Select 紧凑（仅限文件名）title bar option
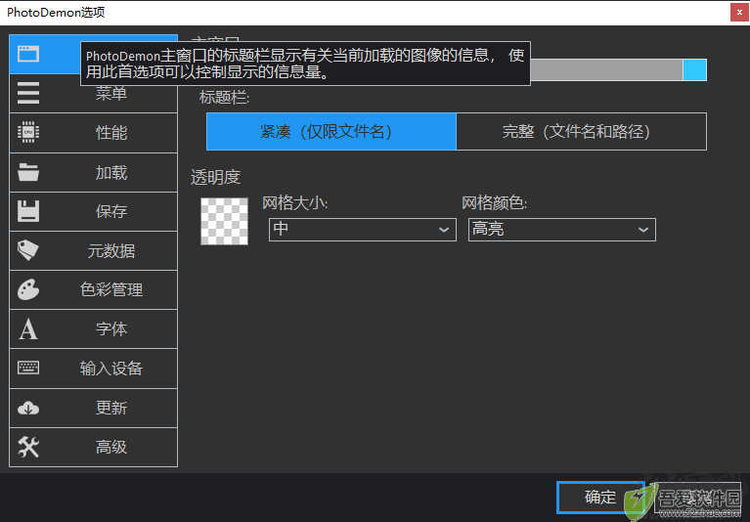This screenshot has height=522, width=750. click(331, 131)
